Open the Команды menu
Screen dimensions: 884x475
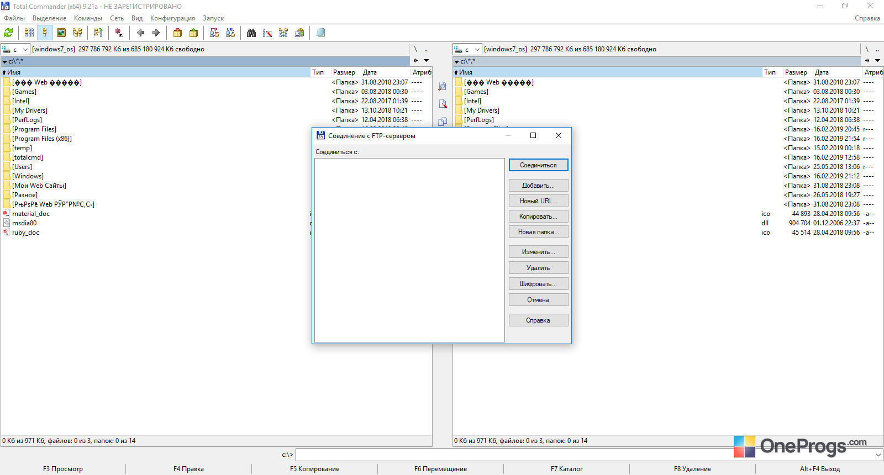pyautogui.click(x=88, y=18)
